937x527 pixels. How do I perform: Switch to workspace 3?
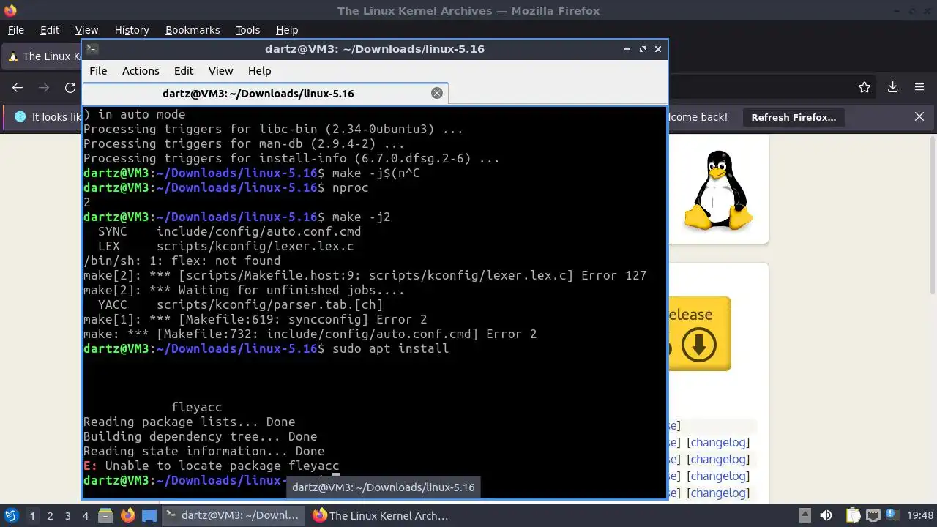coord(68,516)
